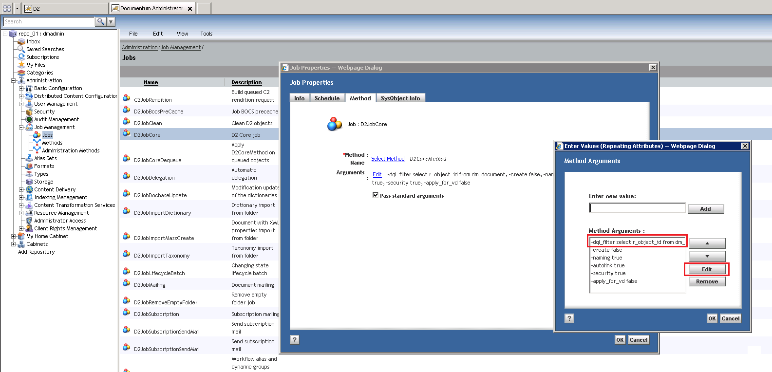Click the search magnifier icon
The height and width of the screenshot is (372, 772).
100,21
